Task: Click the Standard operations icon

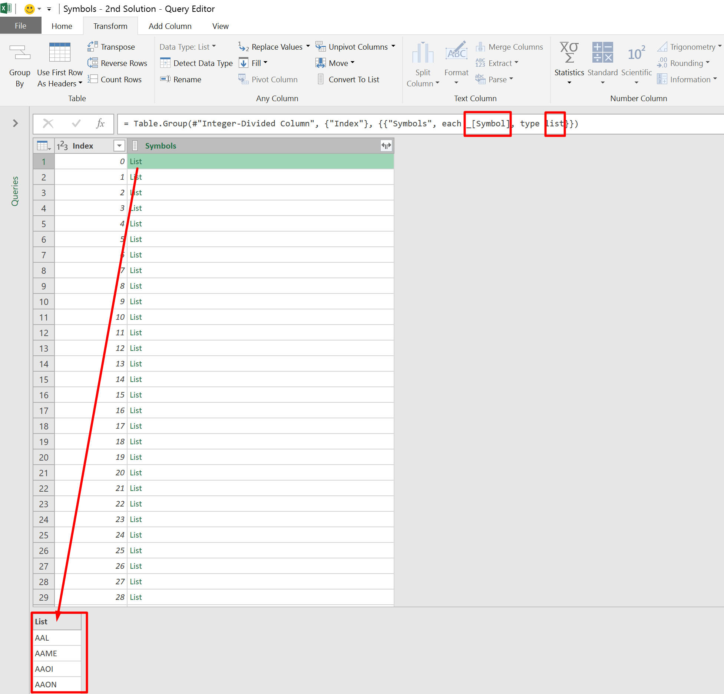Action: click(603, 53)
